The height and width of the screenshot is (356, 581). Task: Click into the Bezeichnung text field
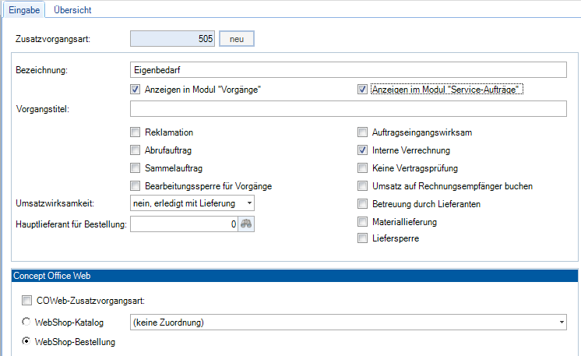347,70
